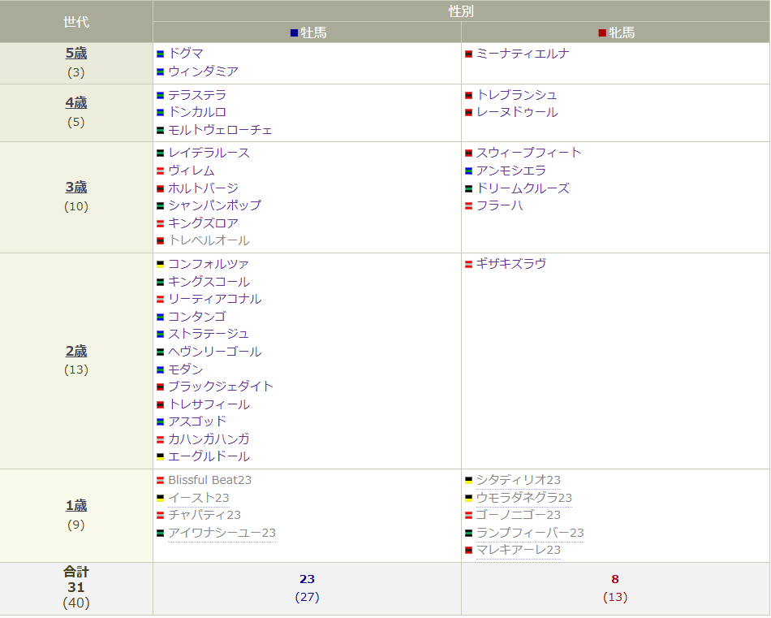Viewport: 771px width, 618px height.
Task: Click the 牝馬 column header
Action: point(615,32)
